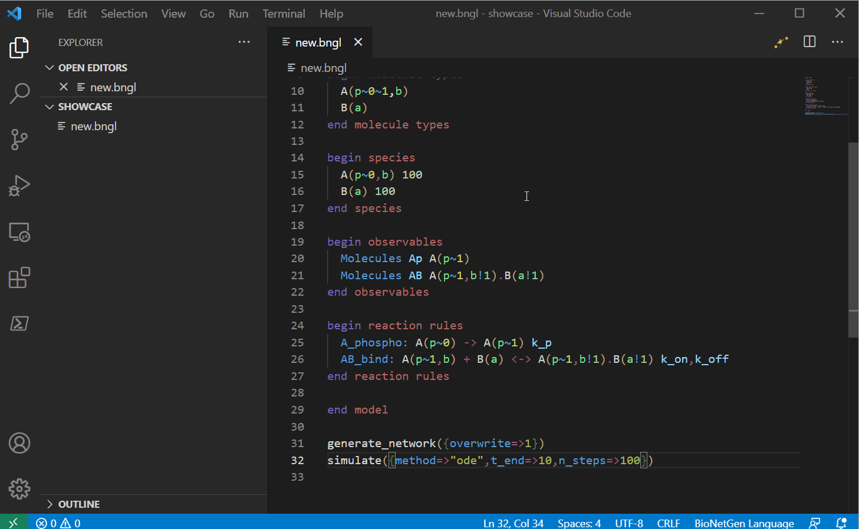Viewport: 859px width, 529px height.
Task: Open the Manage gear menu
Action: pyautogui.click(x=19, y=489)
